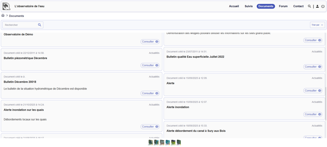Open the Forum menu item

[283, 6]
